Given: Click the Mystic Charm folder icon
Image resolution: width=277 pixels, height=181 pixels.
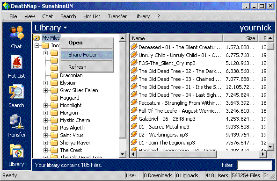Looking at the screenshot, I should coord(54,120).
